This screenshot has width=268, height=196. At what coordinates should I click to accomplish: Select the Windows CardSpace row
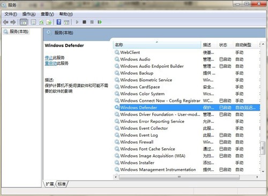point(187,87)
